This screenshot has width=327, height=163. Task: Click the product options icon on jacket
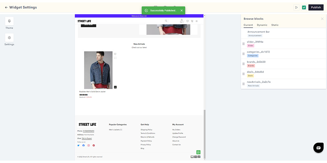click(115, 87)
